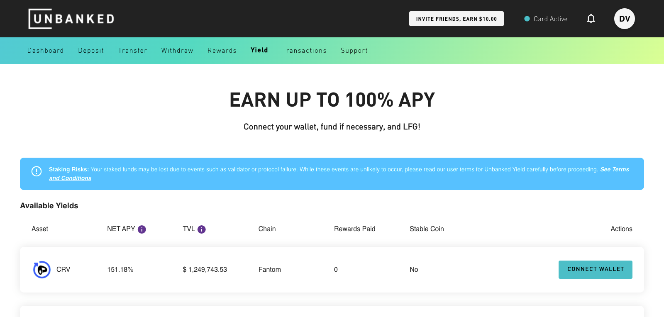664x317 pixels.
Task: Click Connect Wallet for CRV
Action: click(596, 270)
